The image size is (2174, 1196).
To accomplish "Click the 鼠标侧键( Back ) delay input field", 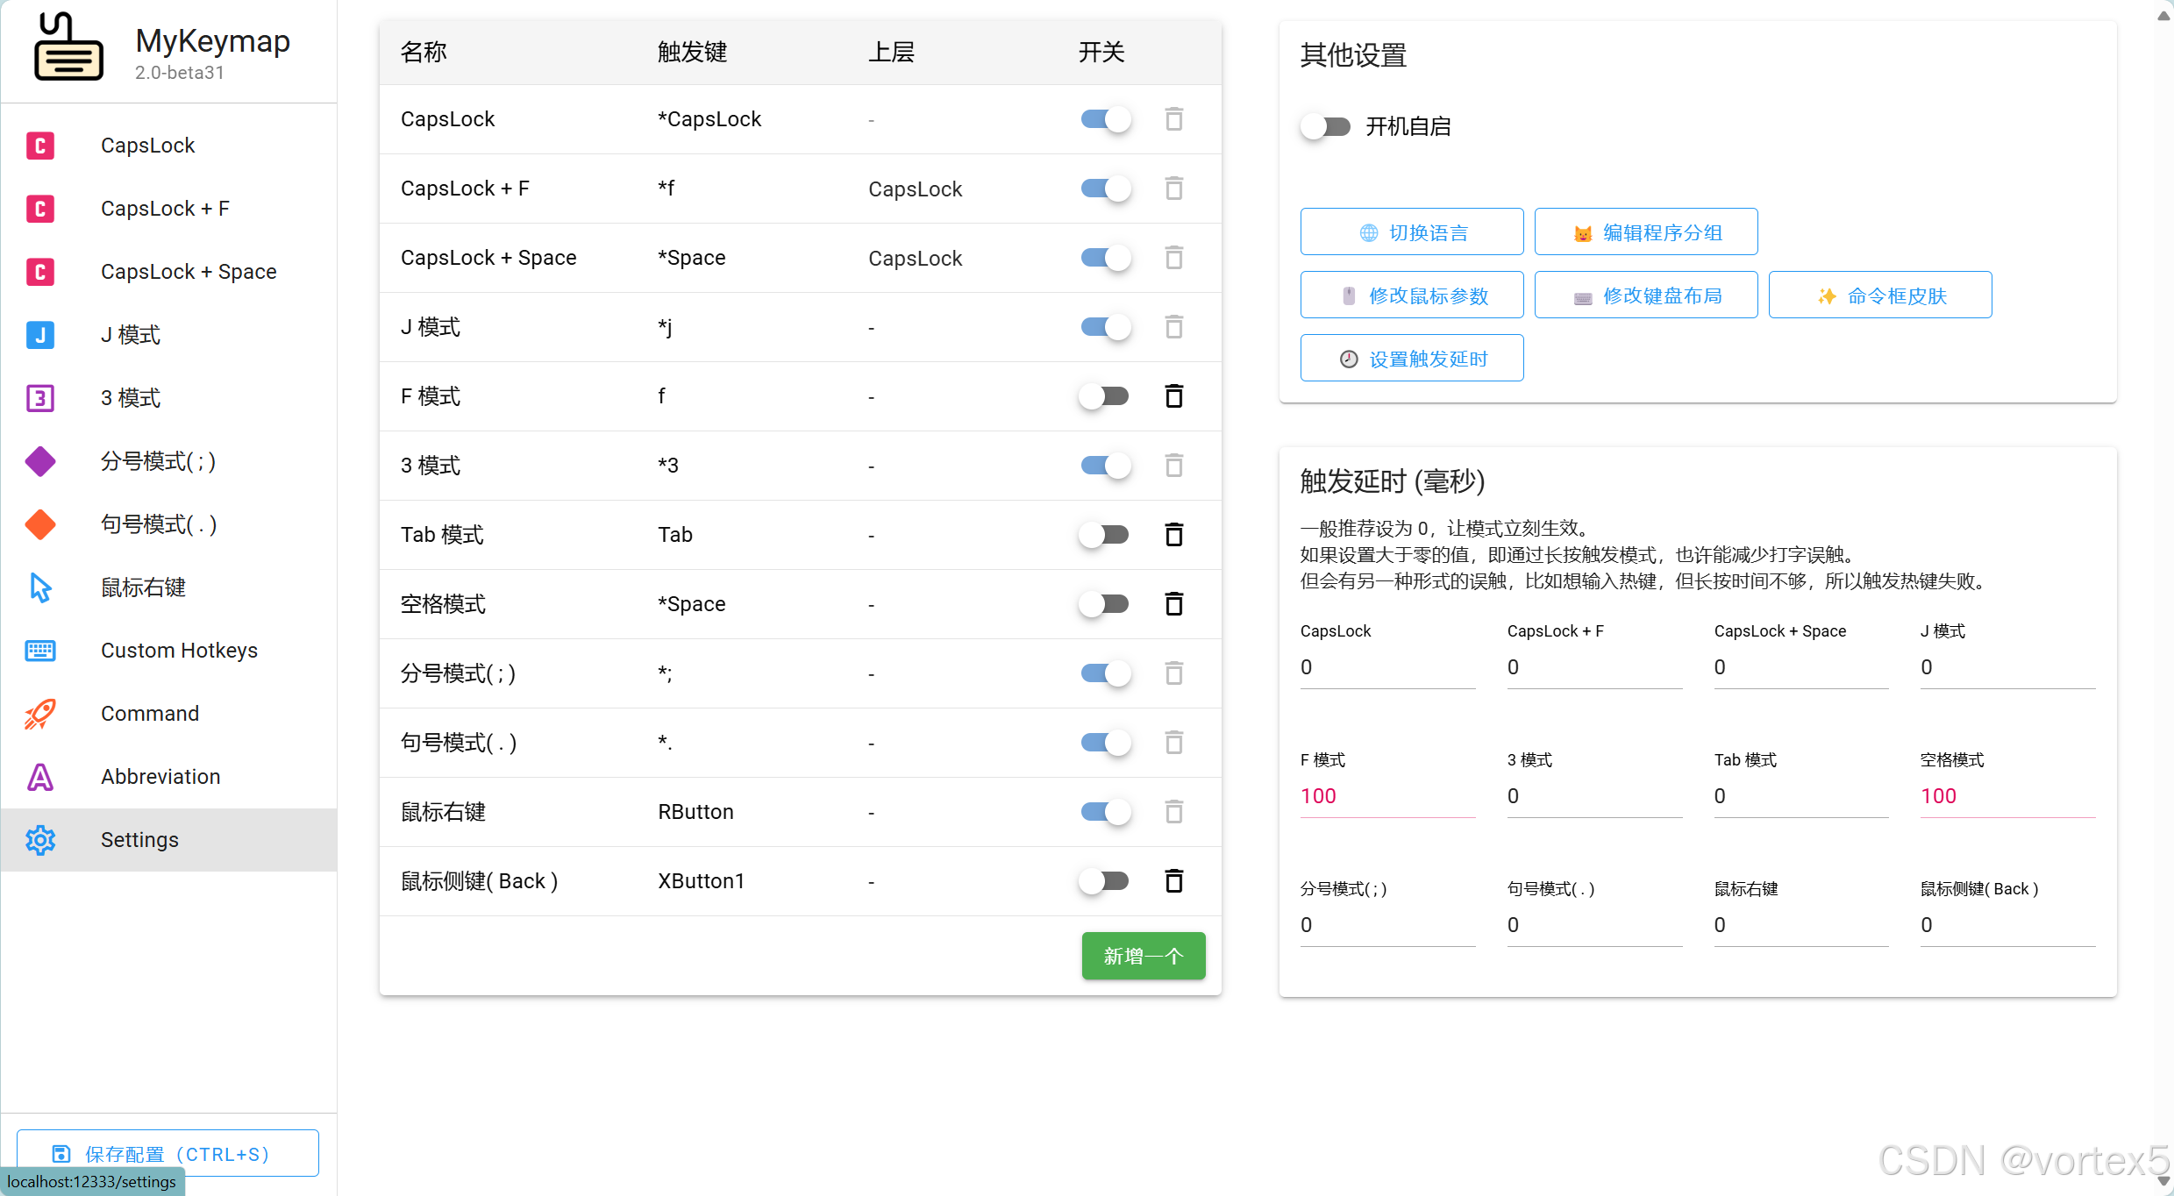I will 2007,926.
